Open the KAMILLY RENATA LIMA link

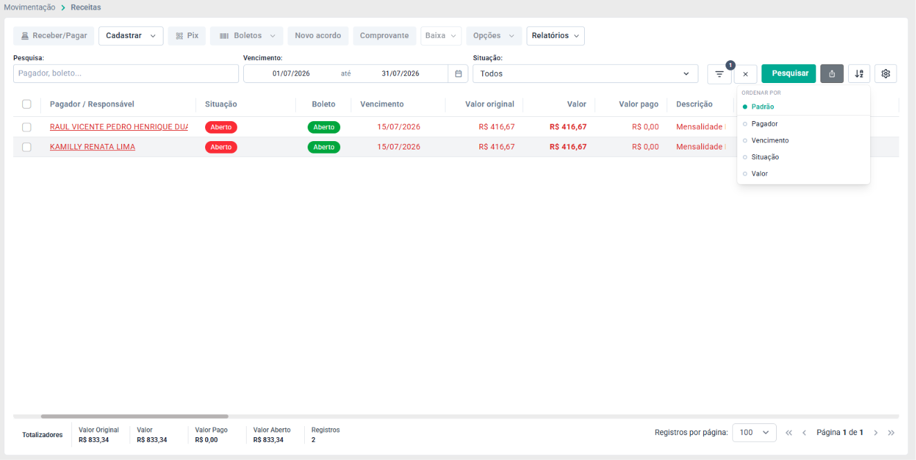pyautogui.click(x=92, y=147)
